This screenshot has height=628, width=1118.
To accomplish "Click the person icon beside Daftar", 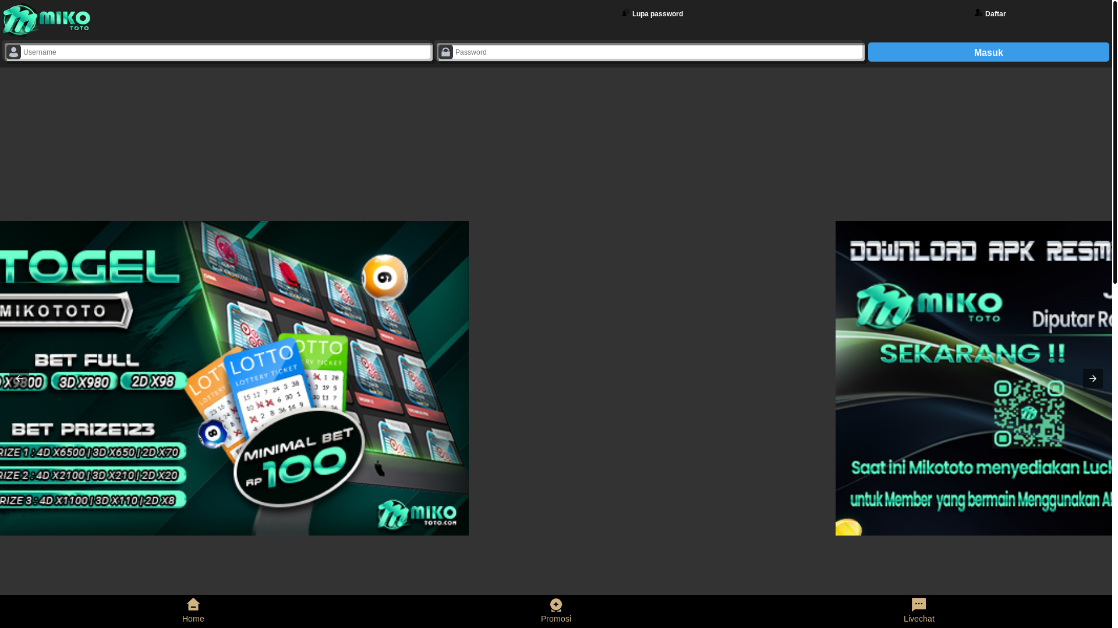I will (978, 13).
